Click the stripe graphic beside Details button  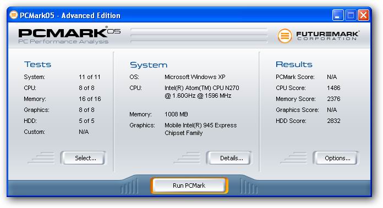click(187, 158)
